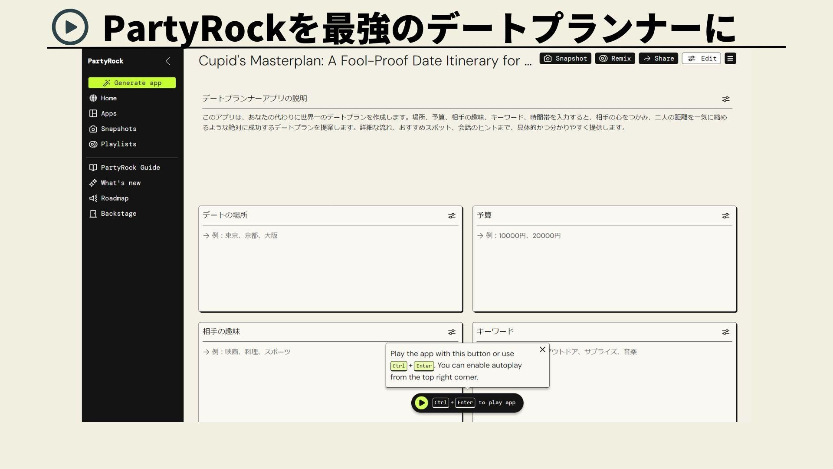Click the PartyRock logo text
The height and width of the screenshot is (469, 833).
click(x=105, y=61)
